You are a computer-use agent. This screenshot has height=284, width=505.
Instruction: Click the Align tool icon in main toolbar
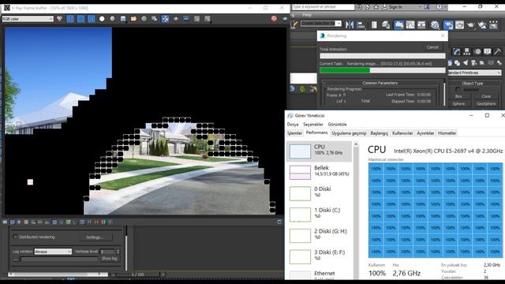(361, 24)
